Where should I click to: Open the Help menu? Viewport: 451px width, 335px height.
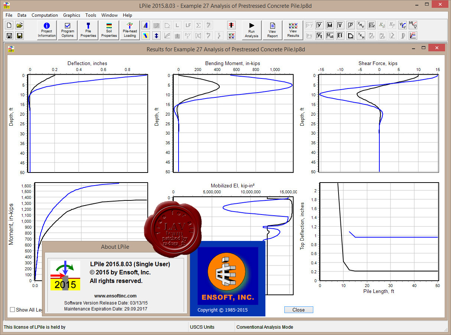tap(127, 15)
